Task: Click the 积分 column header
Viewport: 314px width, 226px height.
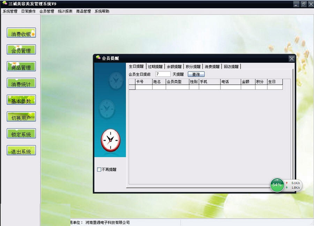Action: click(x=261, y=82)
